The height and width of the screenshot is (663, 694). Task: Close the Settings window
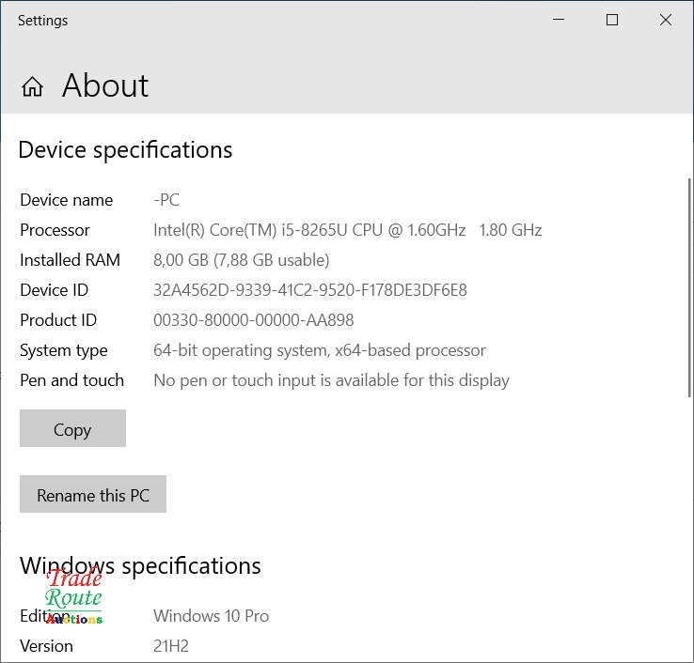666,20
